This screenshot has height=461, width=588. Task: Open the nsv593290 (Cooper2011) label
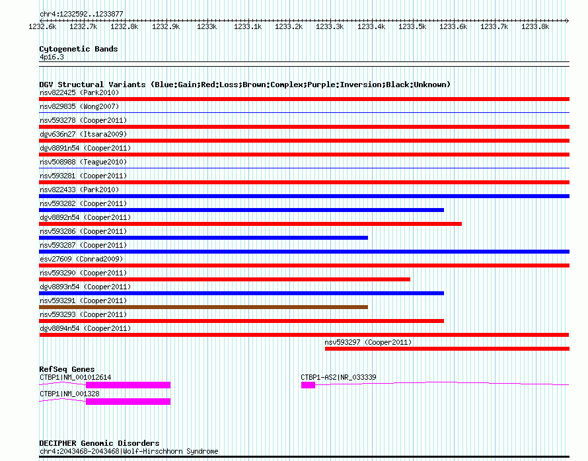(83, 273)
